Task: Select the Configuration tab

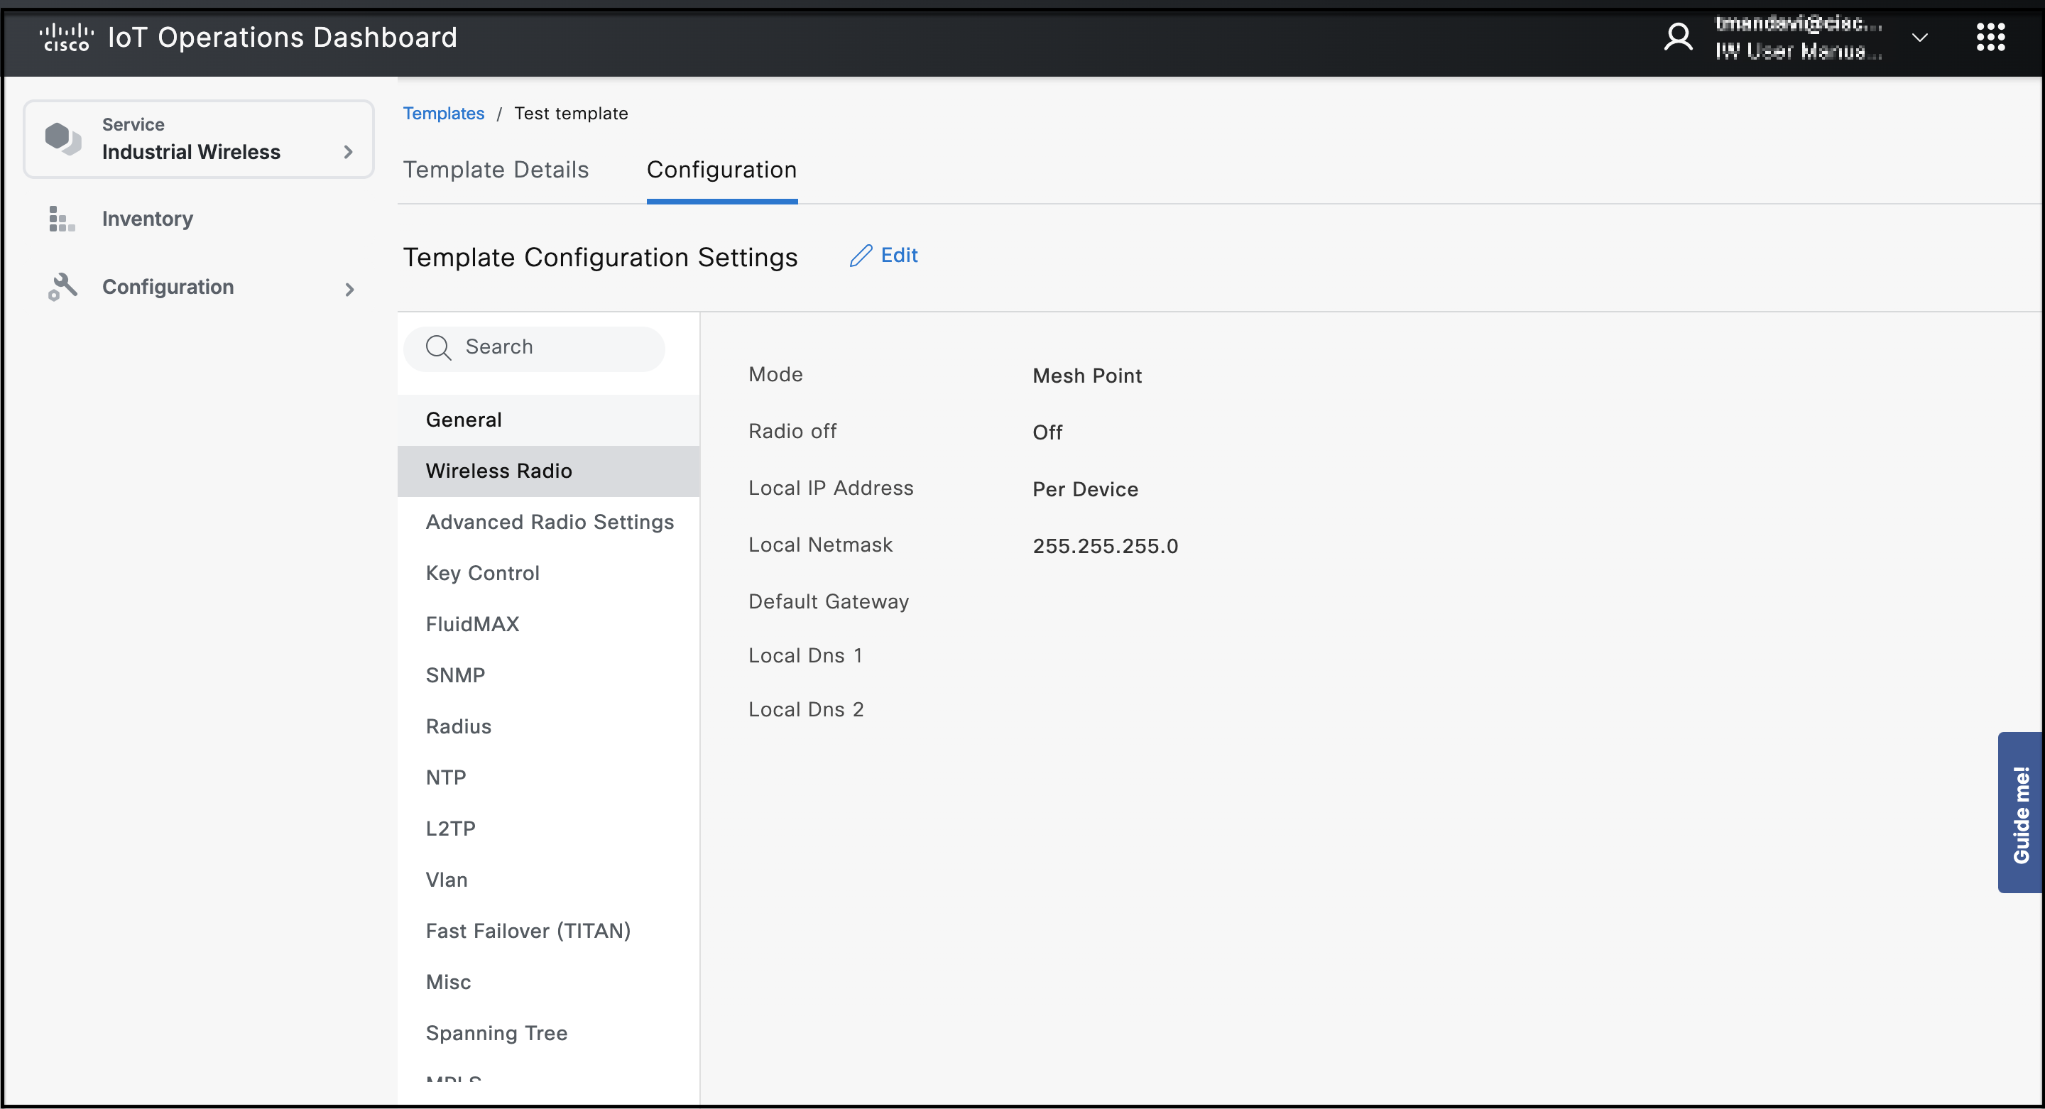Action: point(721,170)
